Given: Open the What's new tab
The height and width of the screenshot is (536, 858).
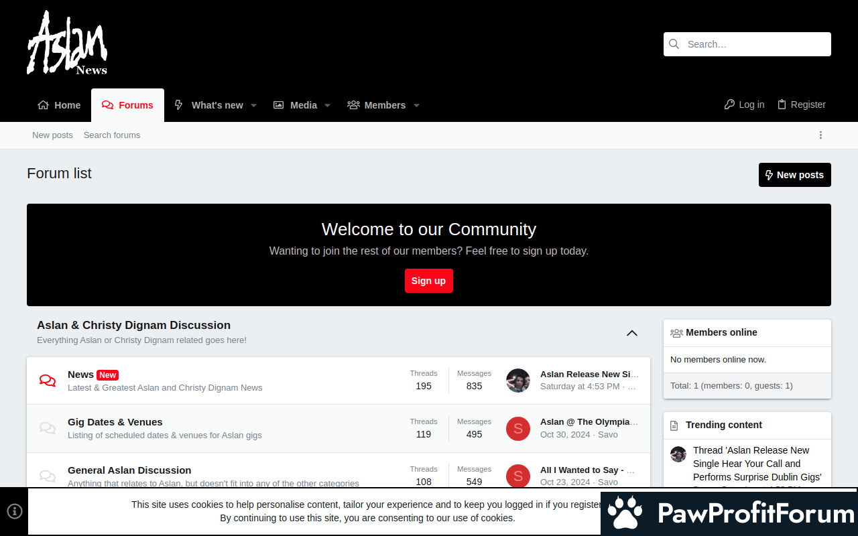Looking at the screenshot, I should [x=208, y=105].
